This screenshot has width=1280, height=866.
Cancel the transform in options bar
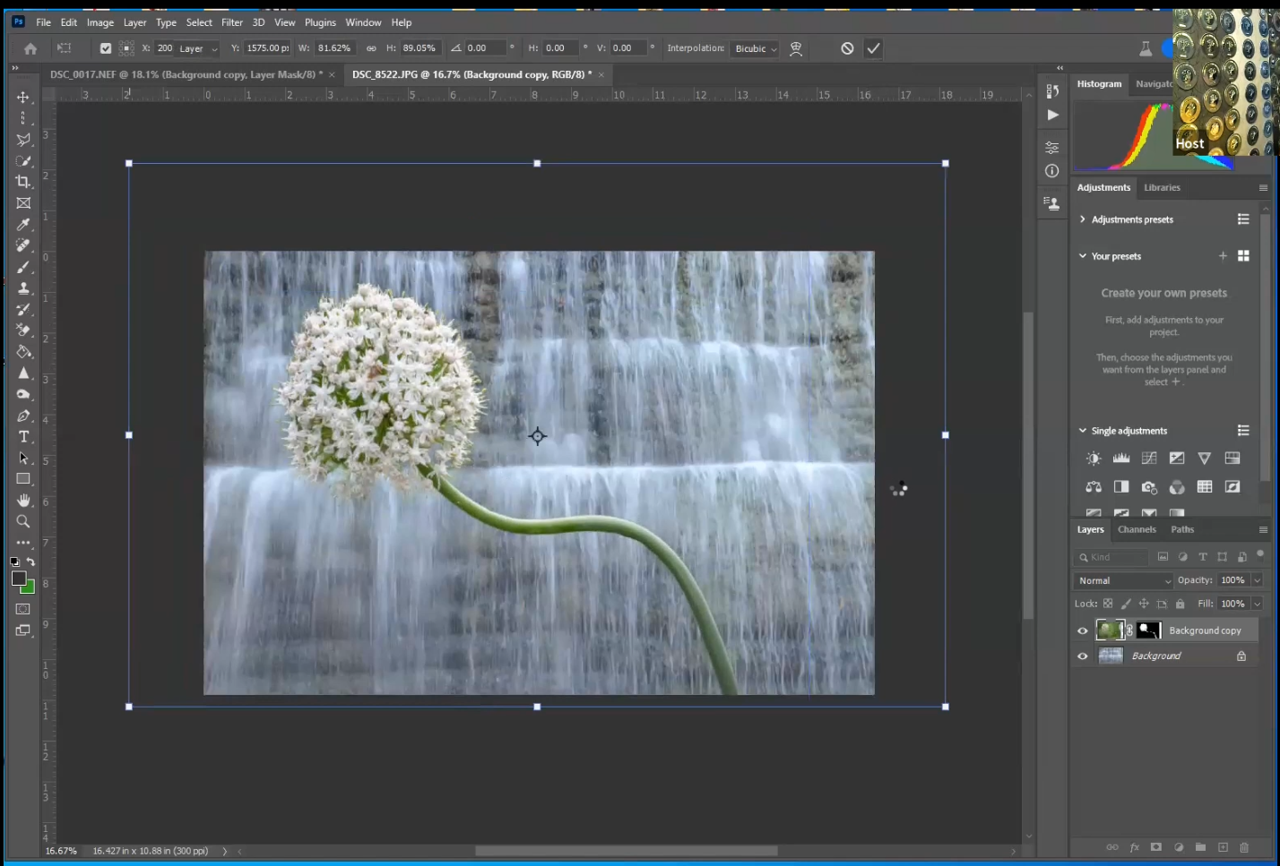(847, 48)
